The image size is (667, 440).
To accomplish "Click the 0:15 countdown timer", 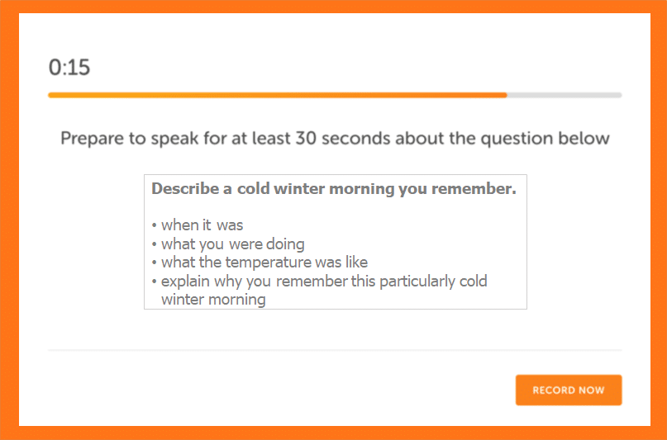I will pos(69,68).
